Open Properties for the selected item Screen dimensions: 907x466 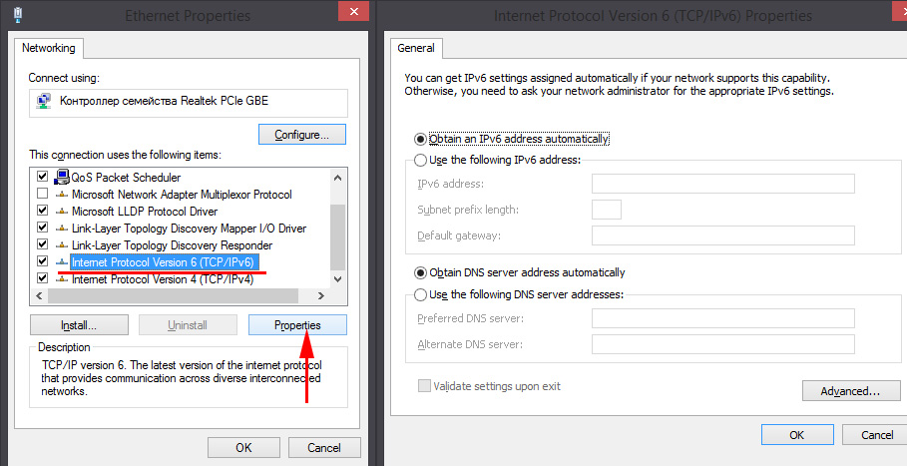[298, 325]
